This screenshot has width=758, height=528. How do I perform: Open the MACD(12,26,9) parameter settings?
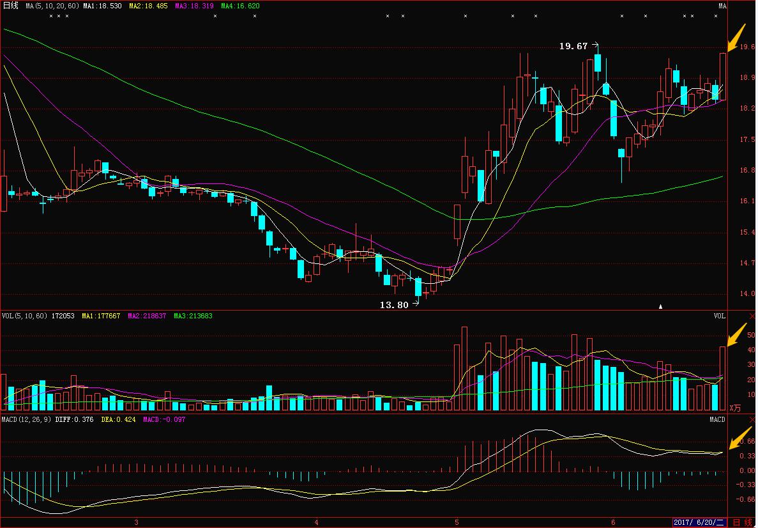tap(27, 419)
